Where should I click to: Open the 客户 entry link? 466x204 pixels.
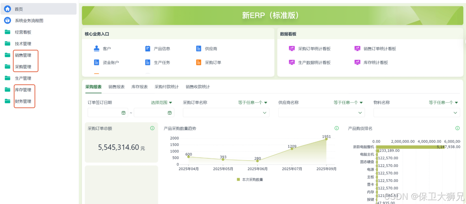click(107, 49)
